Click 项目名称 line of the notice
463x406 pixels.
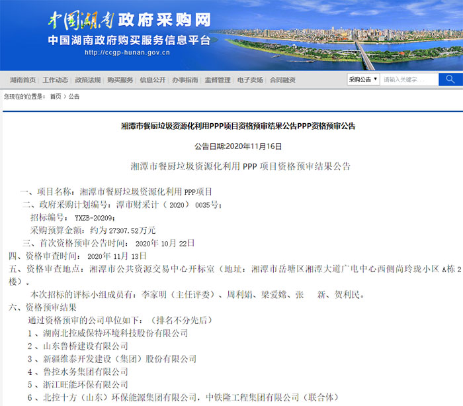(116, 192)
